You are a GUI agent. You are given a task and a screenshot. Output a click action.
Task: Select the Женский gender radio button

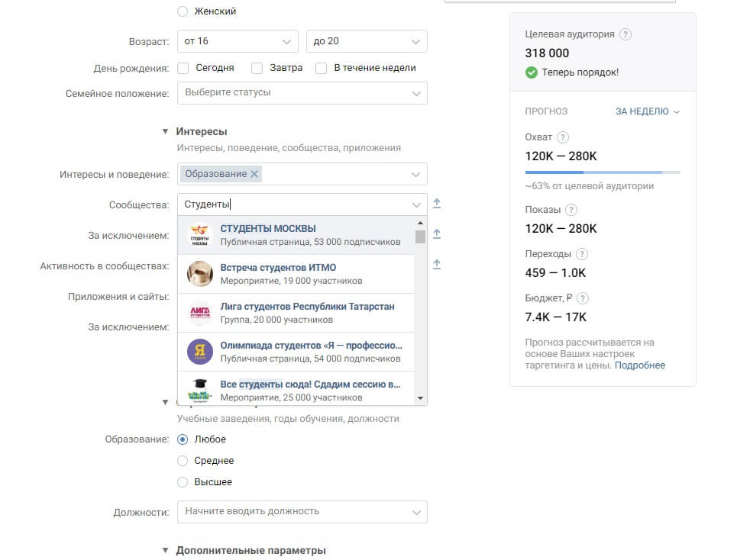183,11
